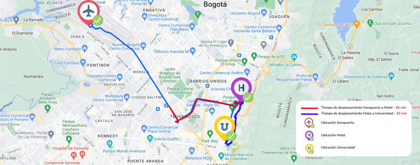Click the Bogotá city name label
This screenshot has height=165, width=420.
pyautogui.click(x=215, y=4)
